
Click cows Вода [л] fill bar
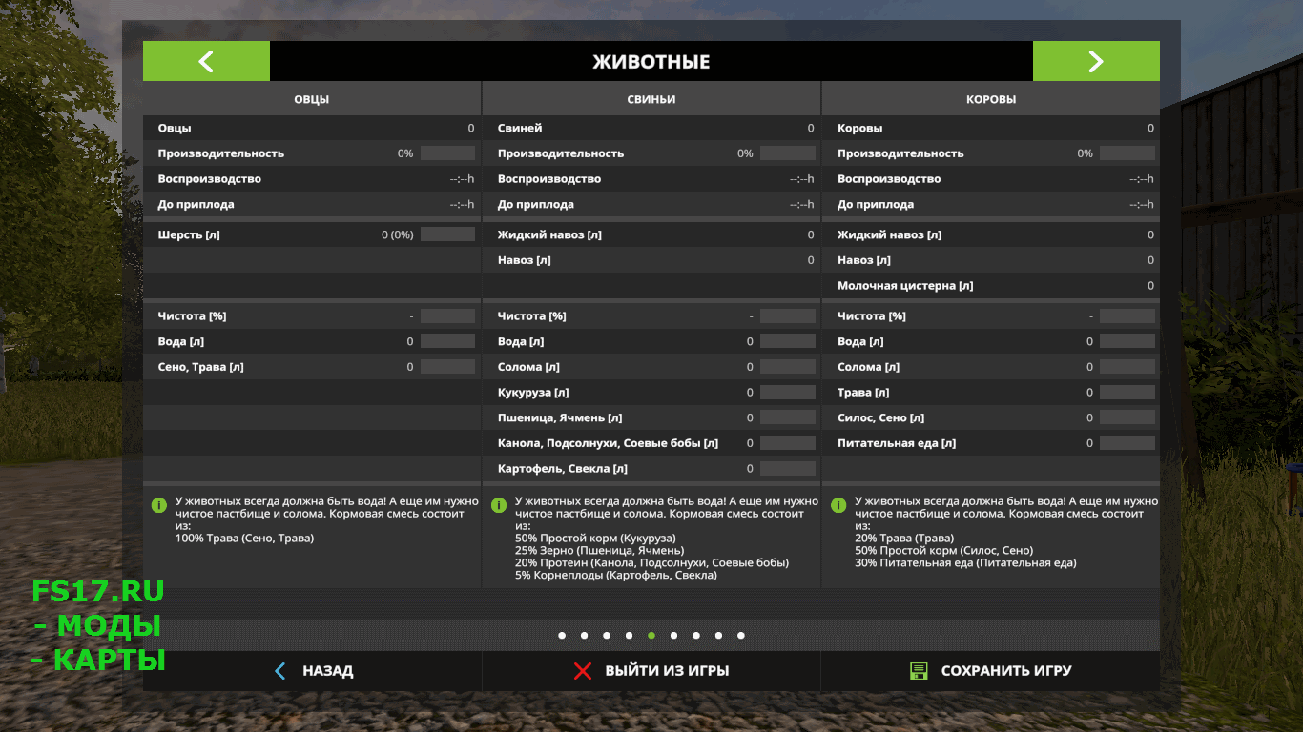[1127, 341]
